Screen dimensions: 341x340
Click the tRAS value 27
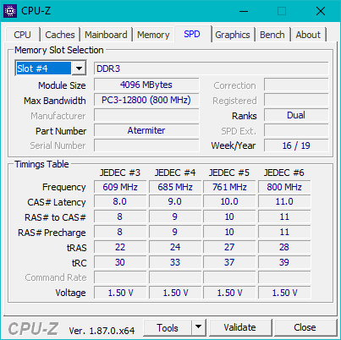click(229, 247)
